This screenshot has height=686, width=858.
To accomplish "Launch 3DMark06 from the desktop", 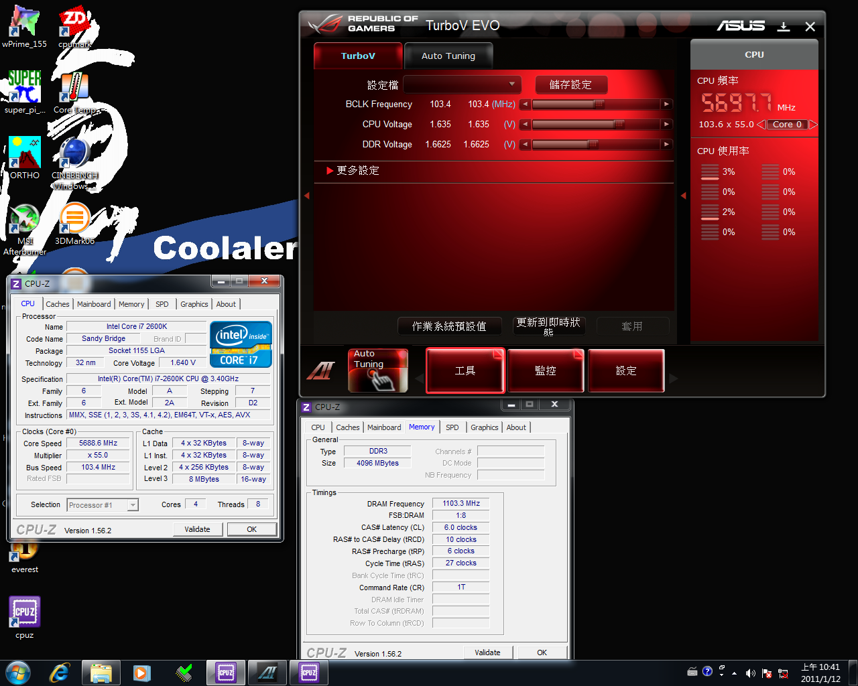I will point(74,223).
